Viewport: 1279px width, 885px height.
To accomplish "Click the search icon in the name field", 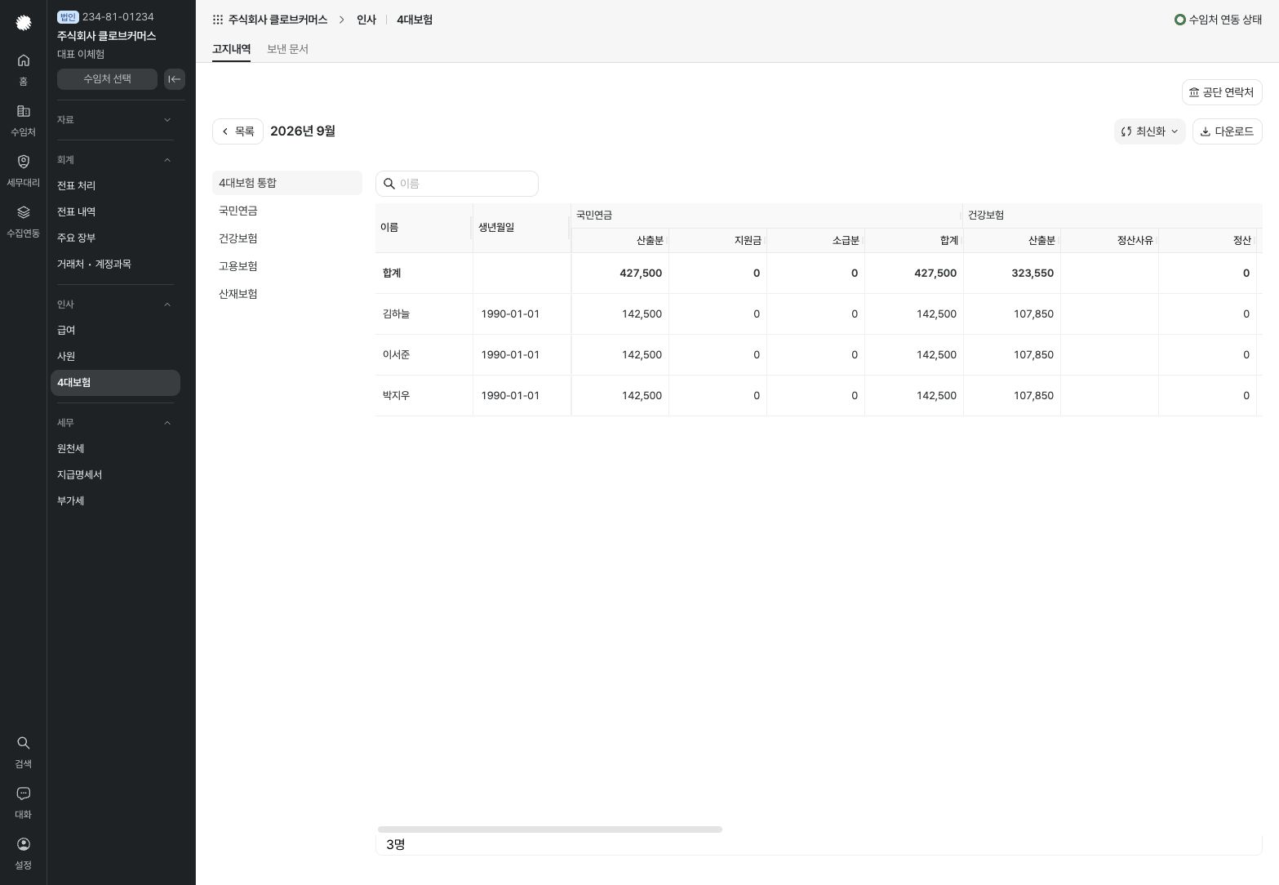I will [x=389, y=184].
